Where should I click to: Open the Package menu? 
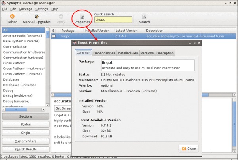tap(25, 9)
